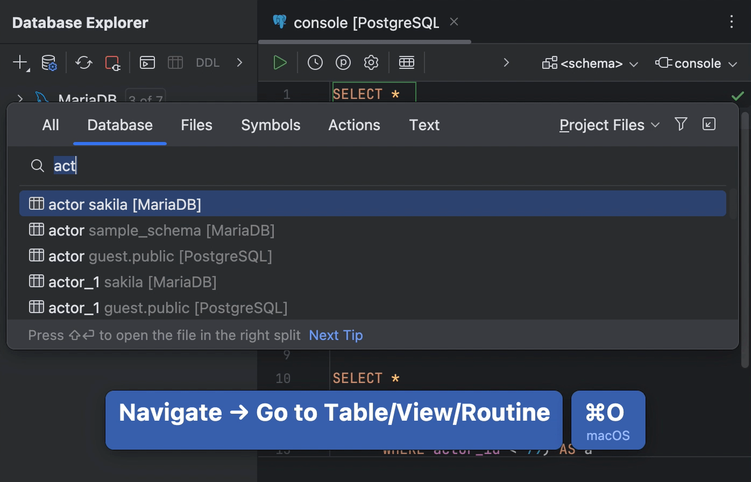
Task: Switch to the Symbols search tab
Action: 271,125
